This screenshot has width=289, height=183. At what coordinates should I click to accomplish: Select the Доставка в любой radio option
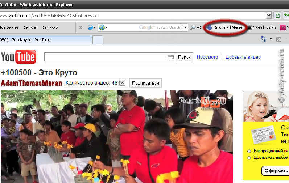[x=249, y=158]
